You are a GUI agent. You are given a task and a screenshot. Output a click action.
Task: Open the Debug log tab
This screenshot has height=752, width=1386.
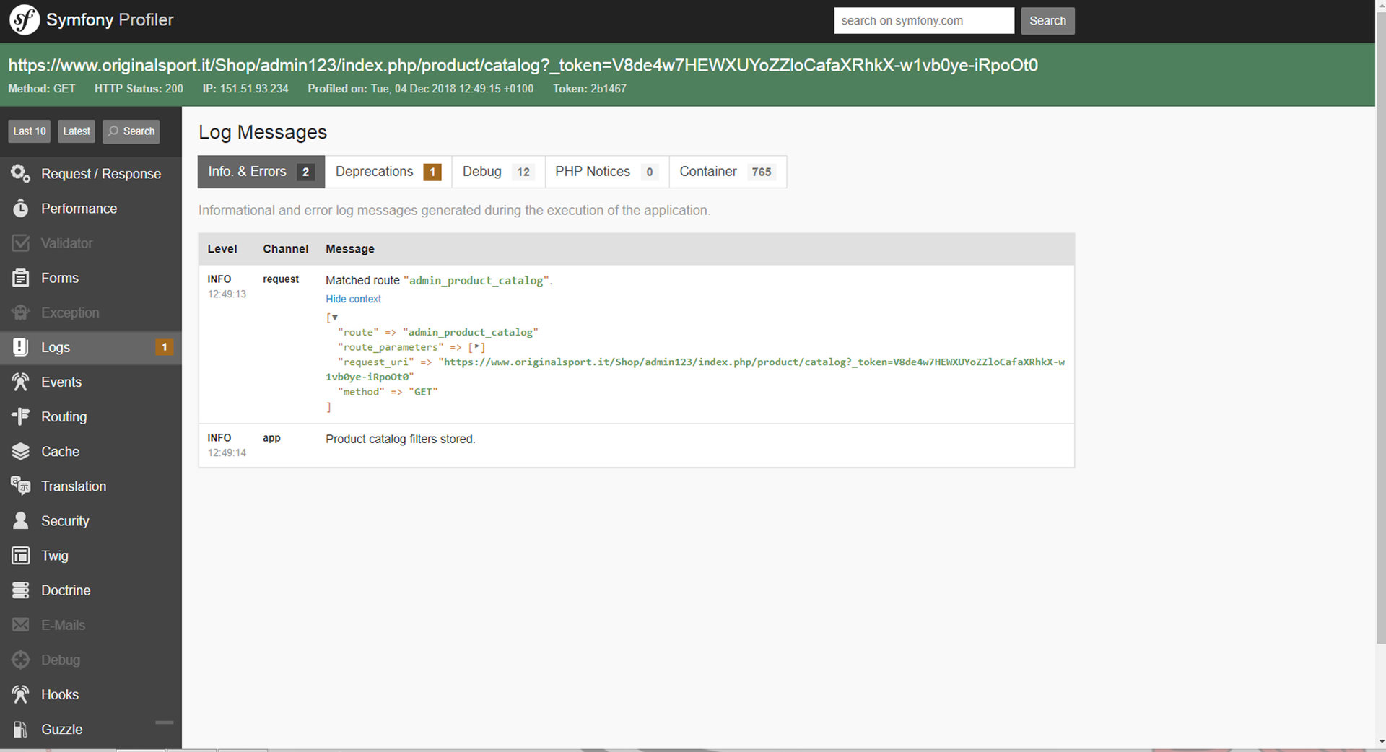point(498,172)
